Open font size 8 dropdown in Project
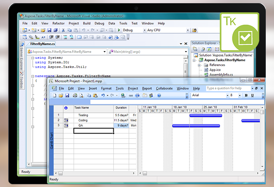 (240, 95)
